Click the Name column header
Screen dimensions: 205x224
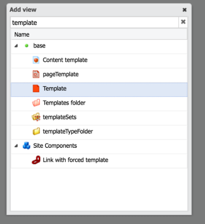pyautogui.click(x=99, y=34)
